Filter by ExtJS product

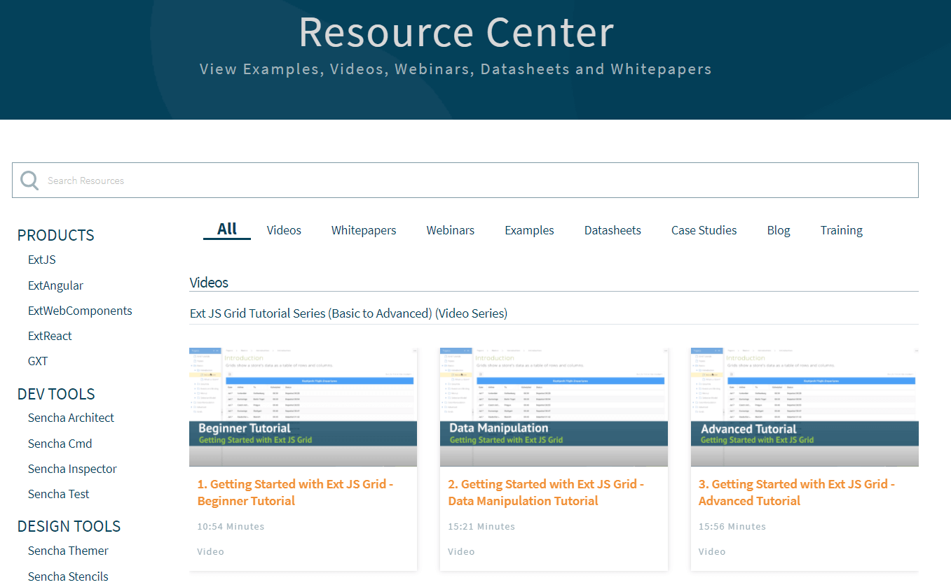point(42,260)
